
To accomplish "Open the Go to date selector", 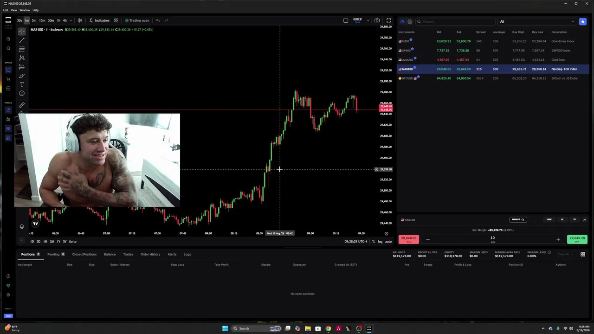I will pos(72,241).
